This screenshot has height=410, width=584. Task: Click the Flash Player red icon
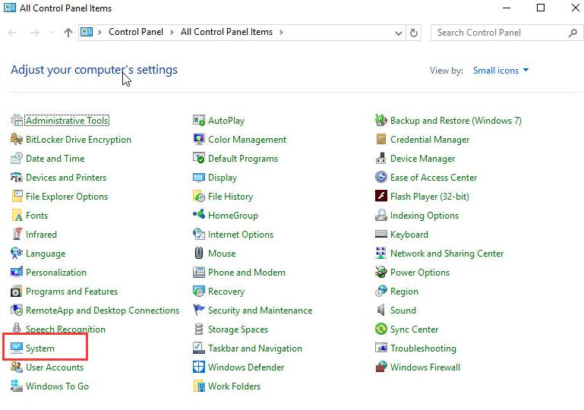click(381, 195)
